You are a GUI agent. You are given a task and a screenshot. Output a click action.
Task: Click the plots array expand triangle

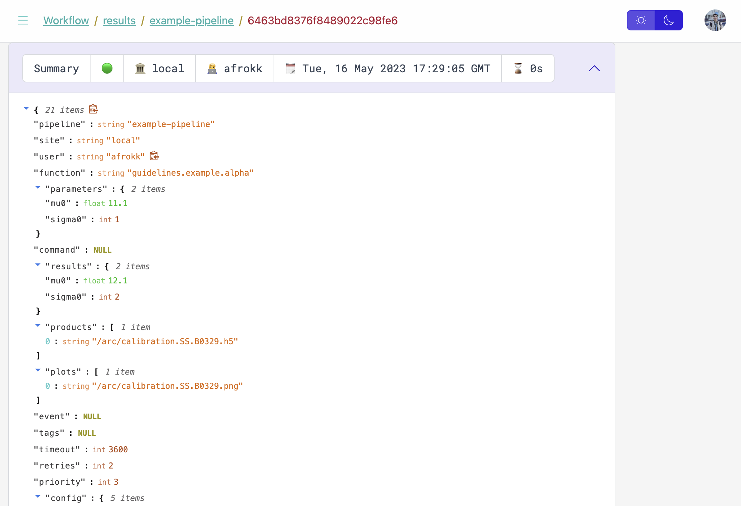[x=38, y=371]
